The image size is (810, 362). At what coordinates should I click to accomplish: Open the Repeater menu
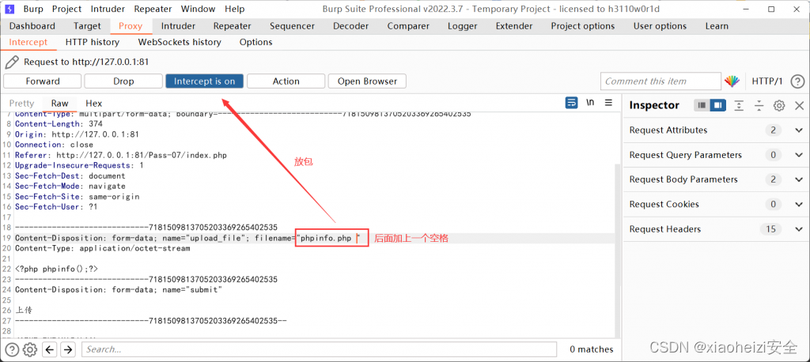click(153, 9)
